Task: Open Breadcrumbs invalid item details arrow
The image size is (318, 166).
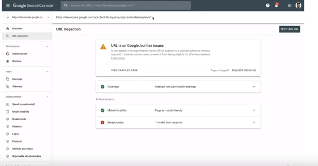Action: tap(254, 122)
